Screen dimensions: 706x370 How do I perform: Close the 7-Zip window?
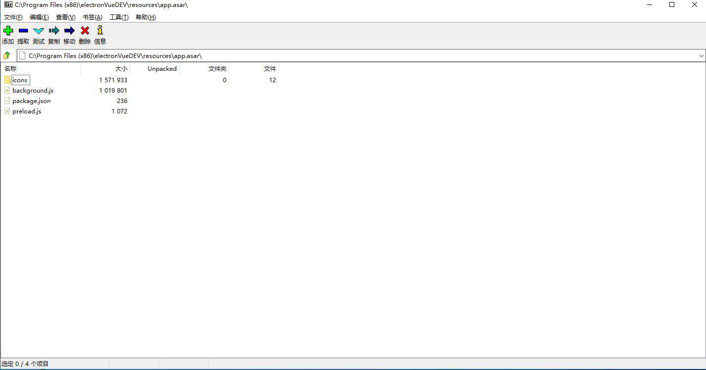695,5
